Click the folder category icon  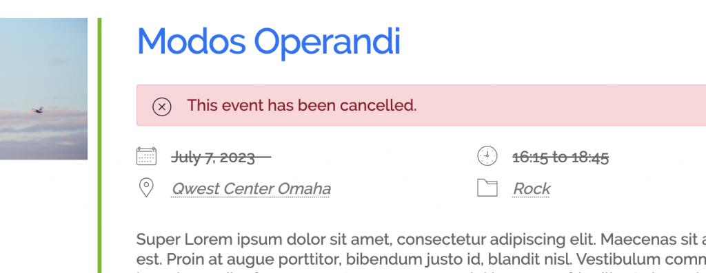[x=487, y=188]
